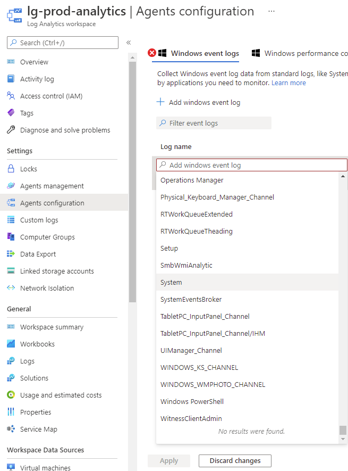
Task: Select SmbWmiAnalytic option
Action: click(x=247, y=265)
